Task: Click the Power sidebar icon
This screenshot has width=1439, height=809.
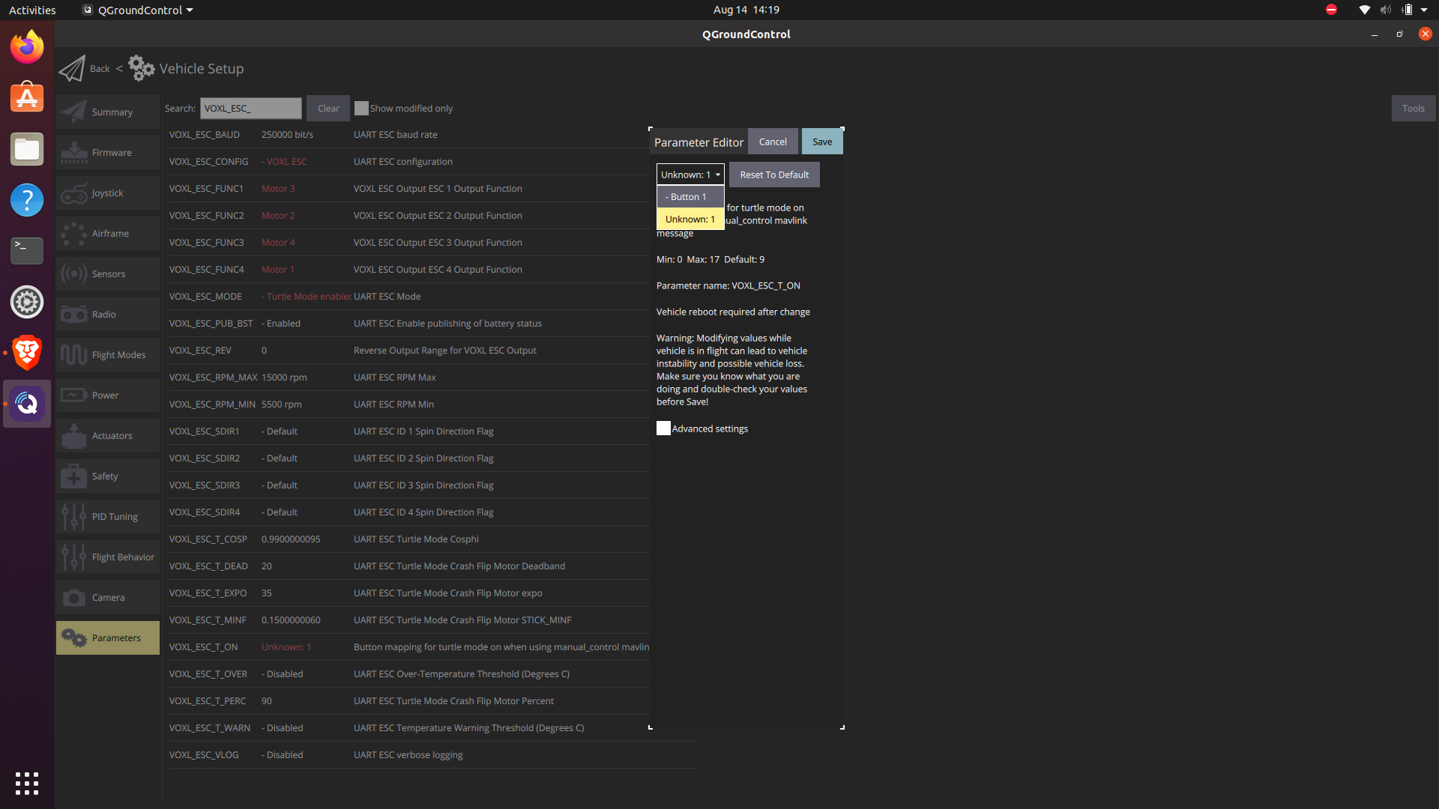Action: click(73, 396)
